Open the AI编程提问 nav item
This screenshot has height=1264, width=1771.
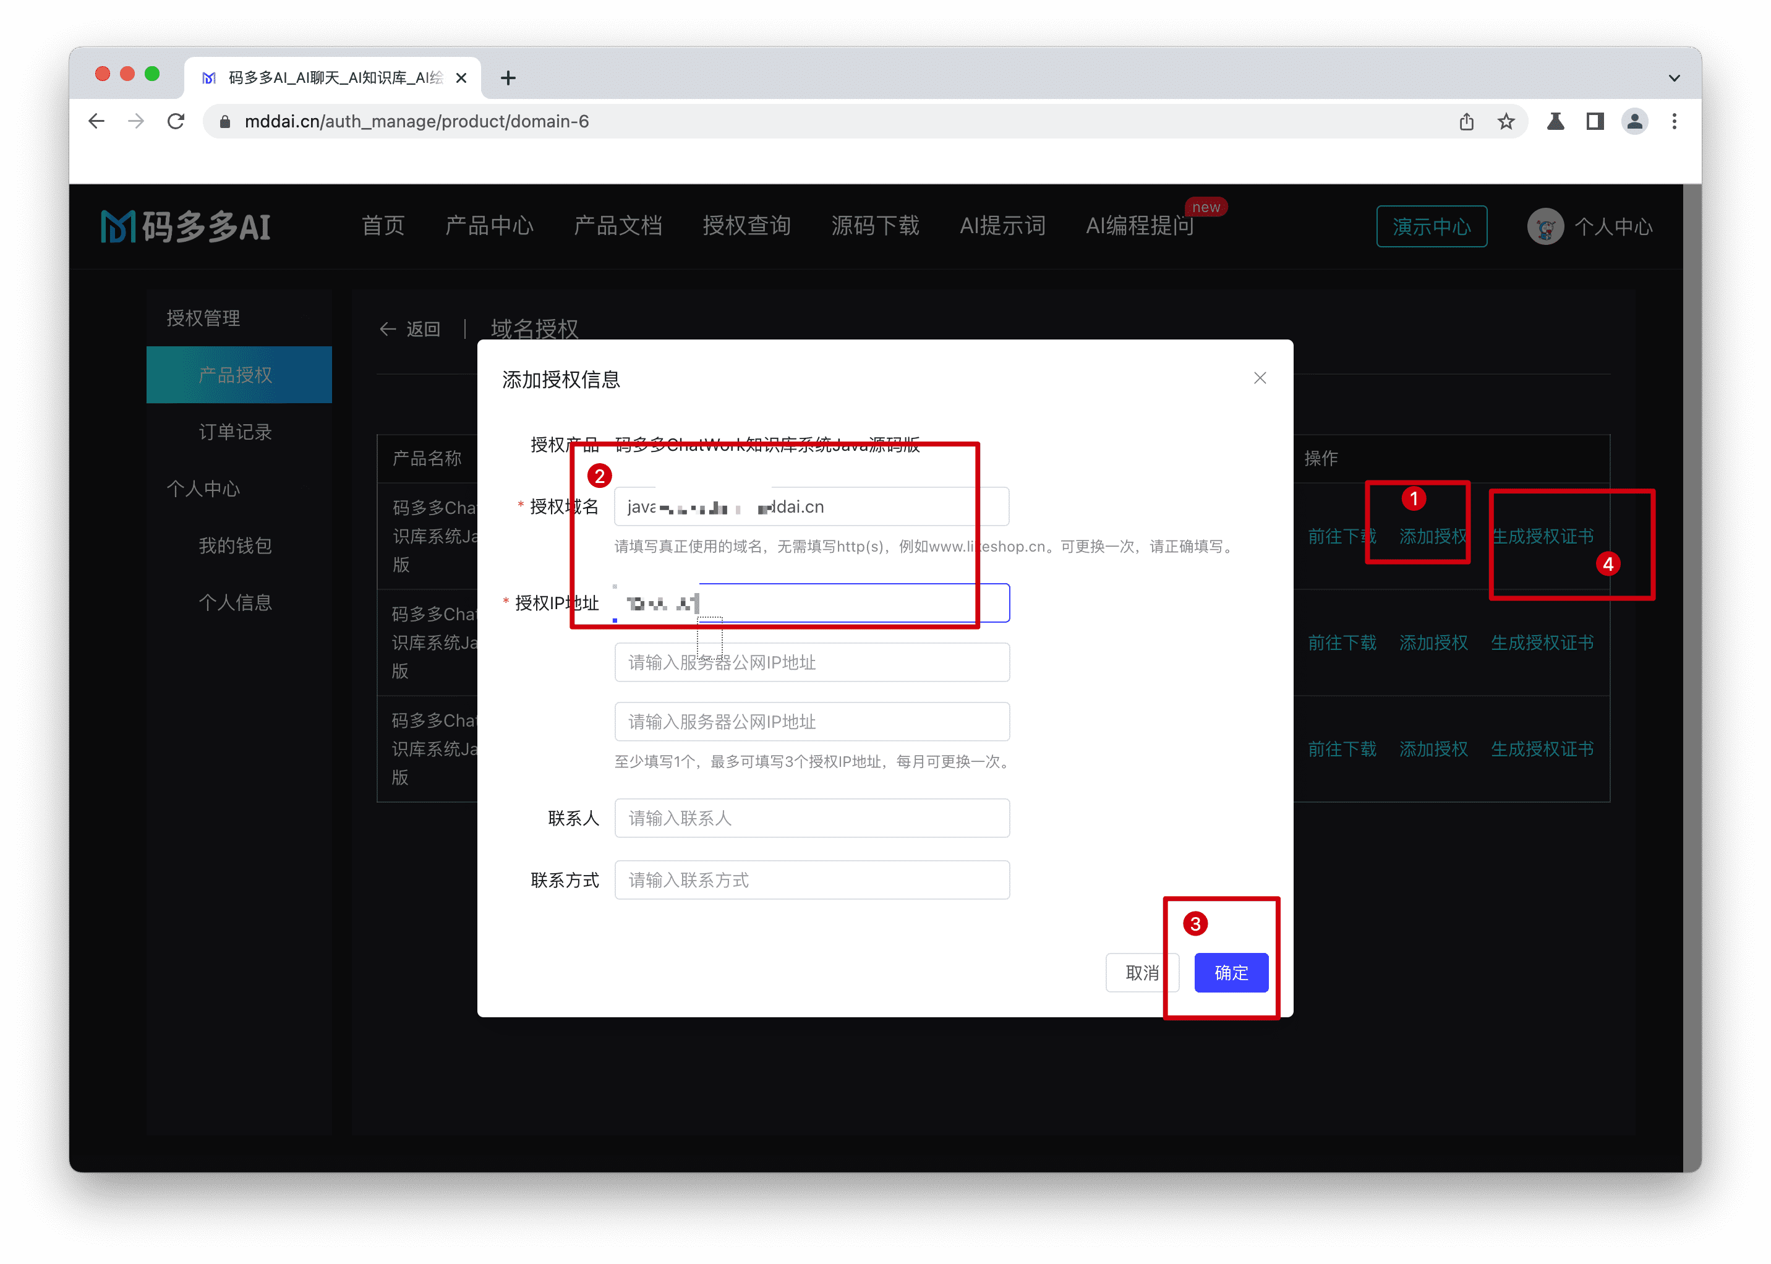[x=1140, y=226]
